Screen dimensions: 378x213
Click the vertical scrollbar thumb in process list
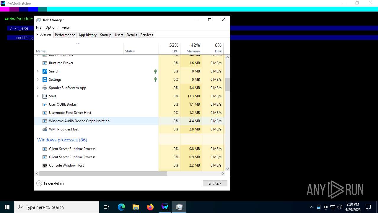pyautogui.click(x=227, y=85)
